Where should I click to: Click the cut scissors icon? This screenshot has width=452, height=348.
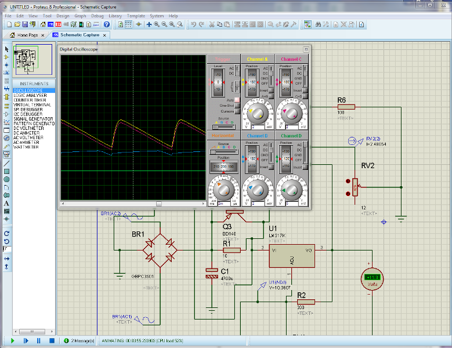212,24
